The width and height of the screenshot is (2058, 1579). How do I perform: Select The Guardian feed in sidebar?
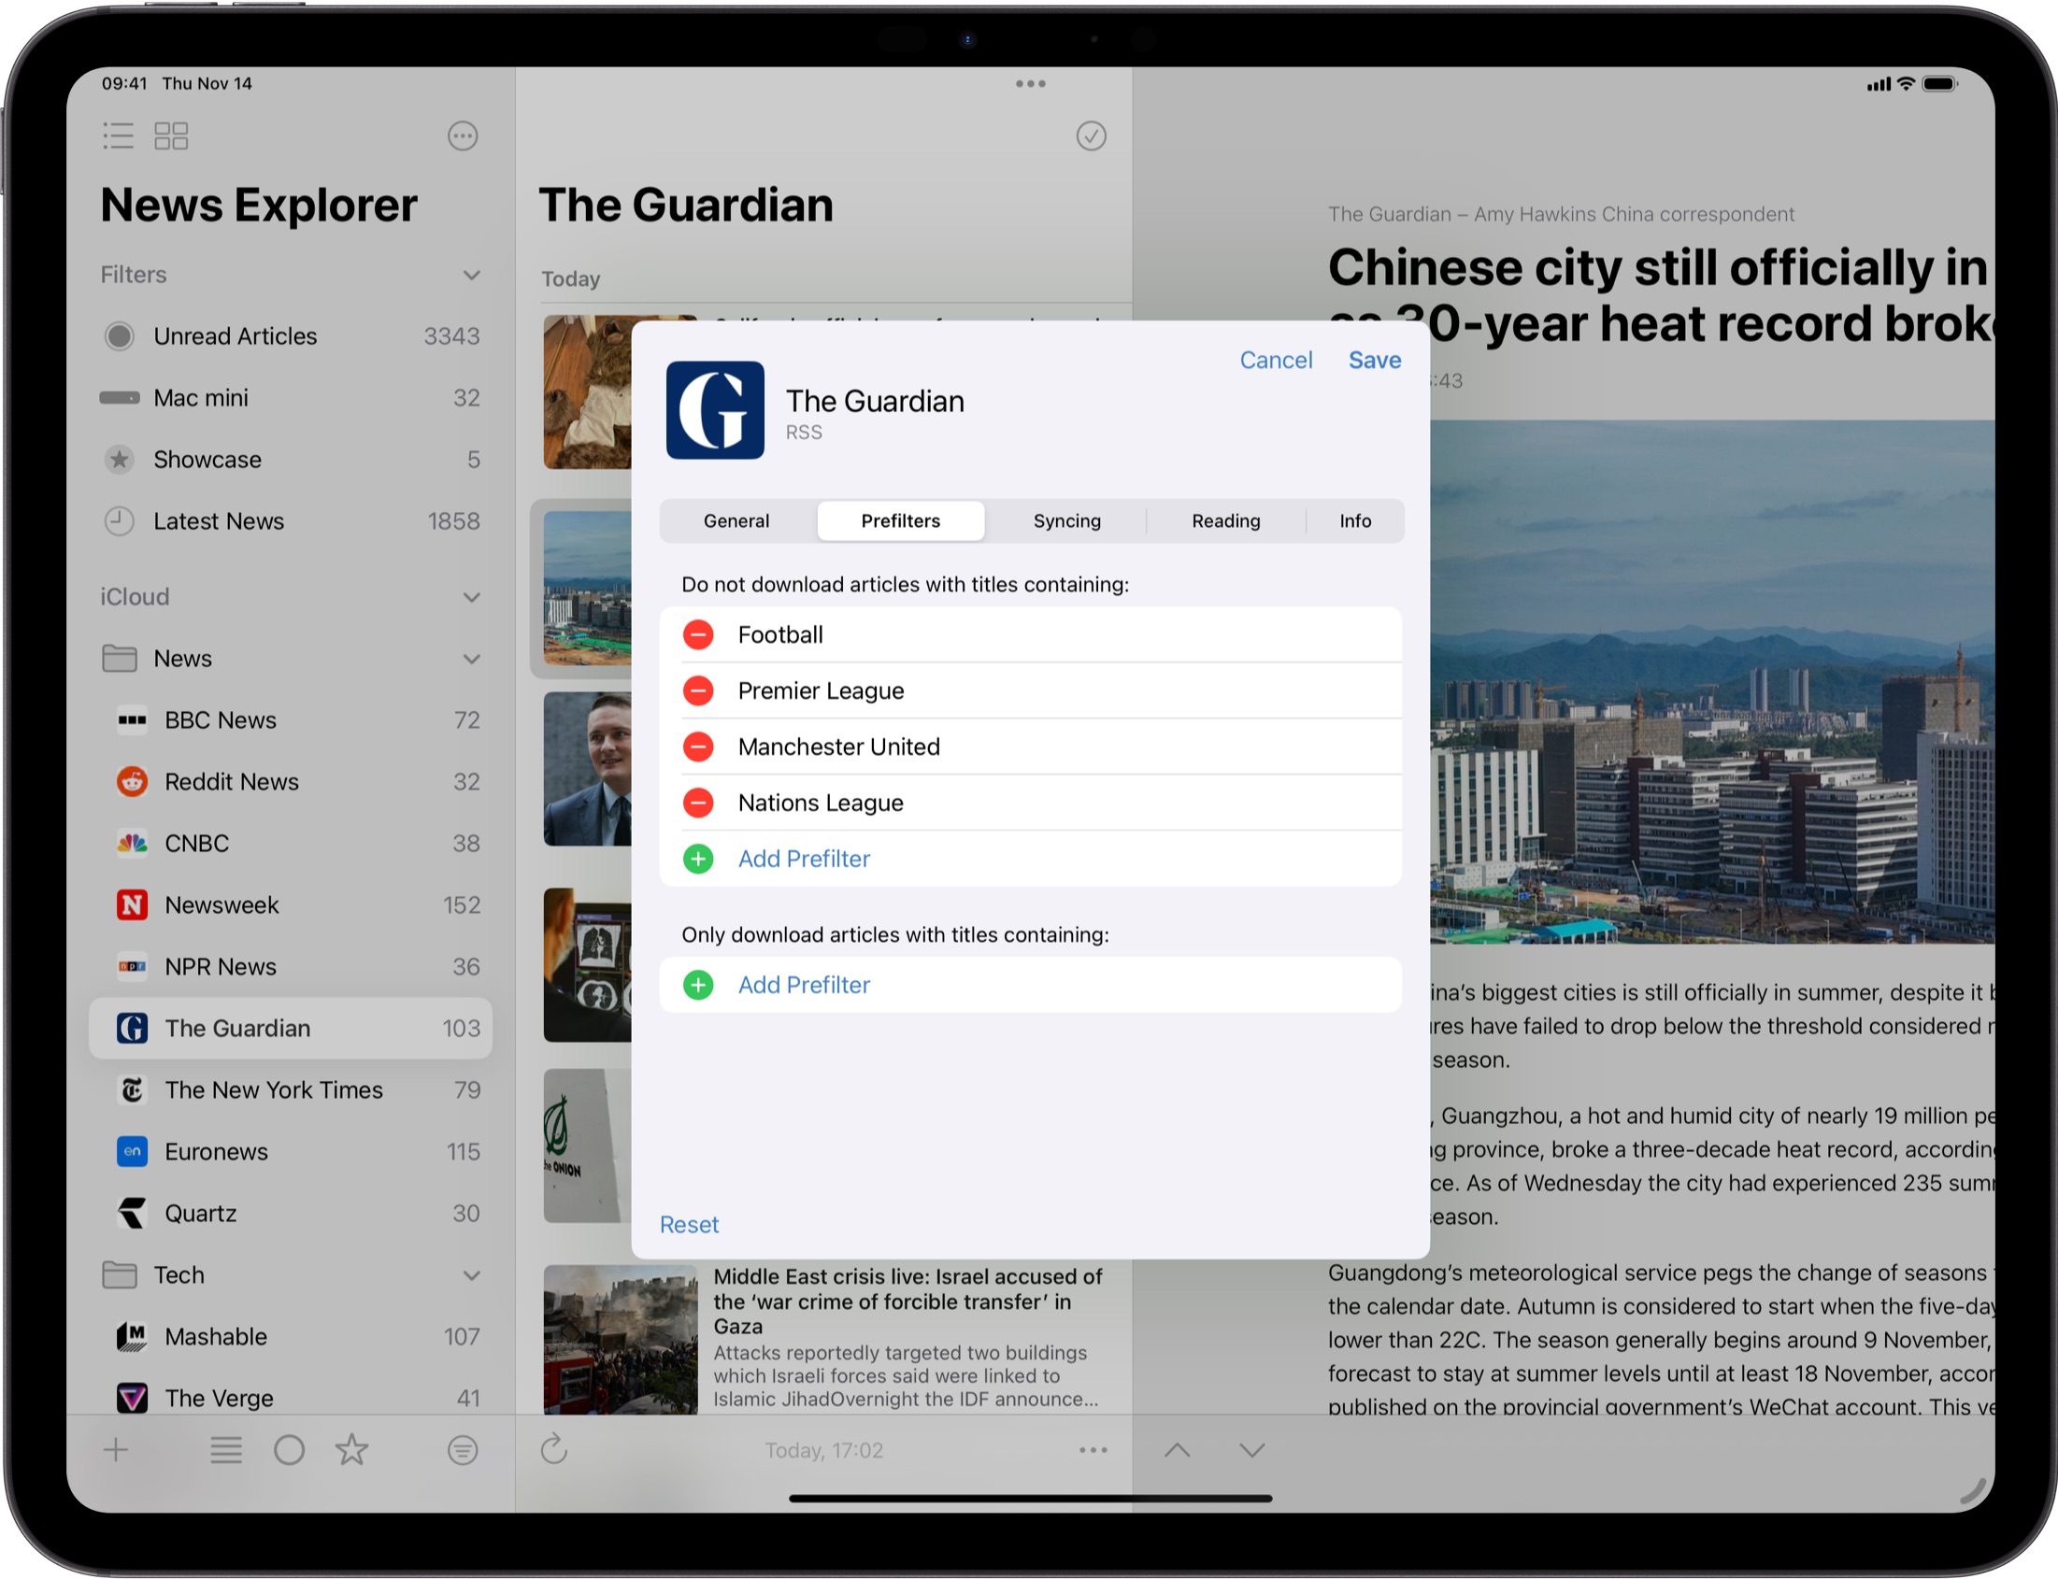click(x=292, y=1029)
